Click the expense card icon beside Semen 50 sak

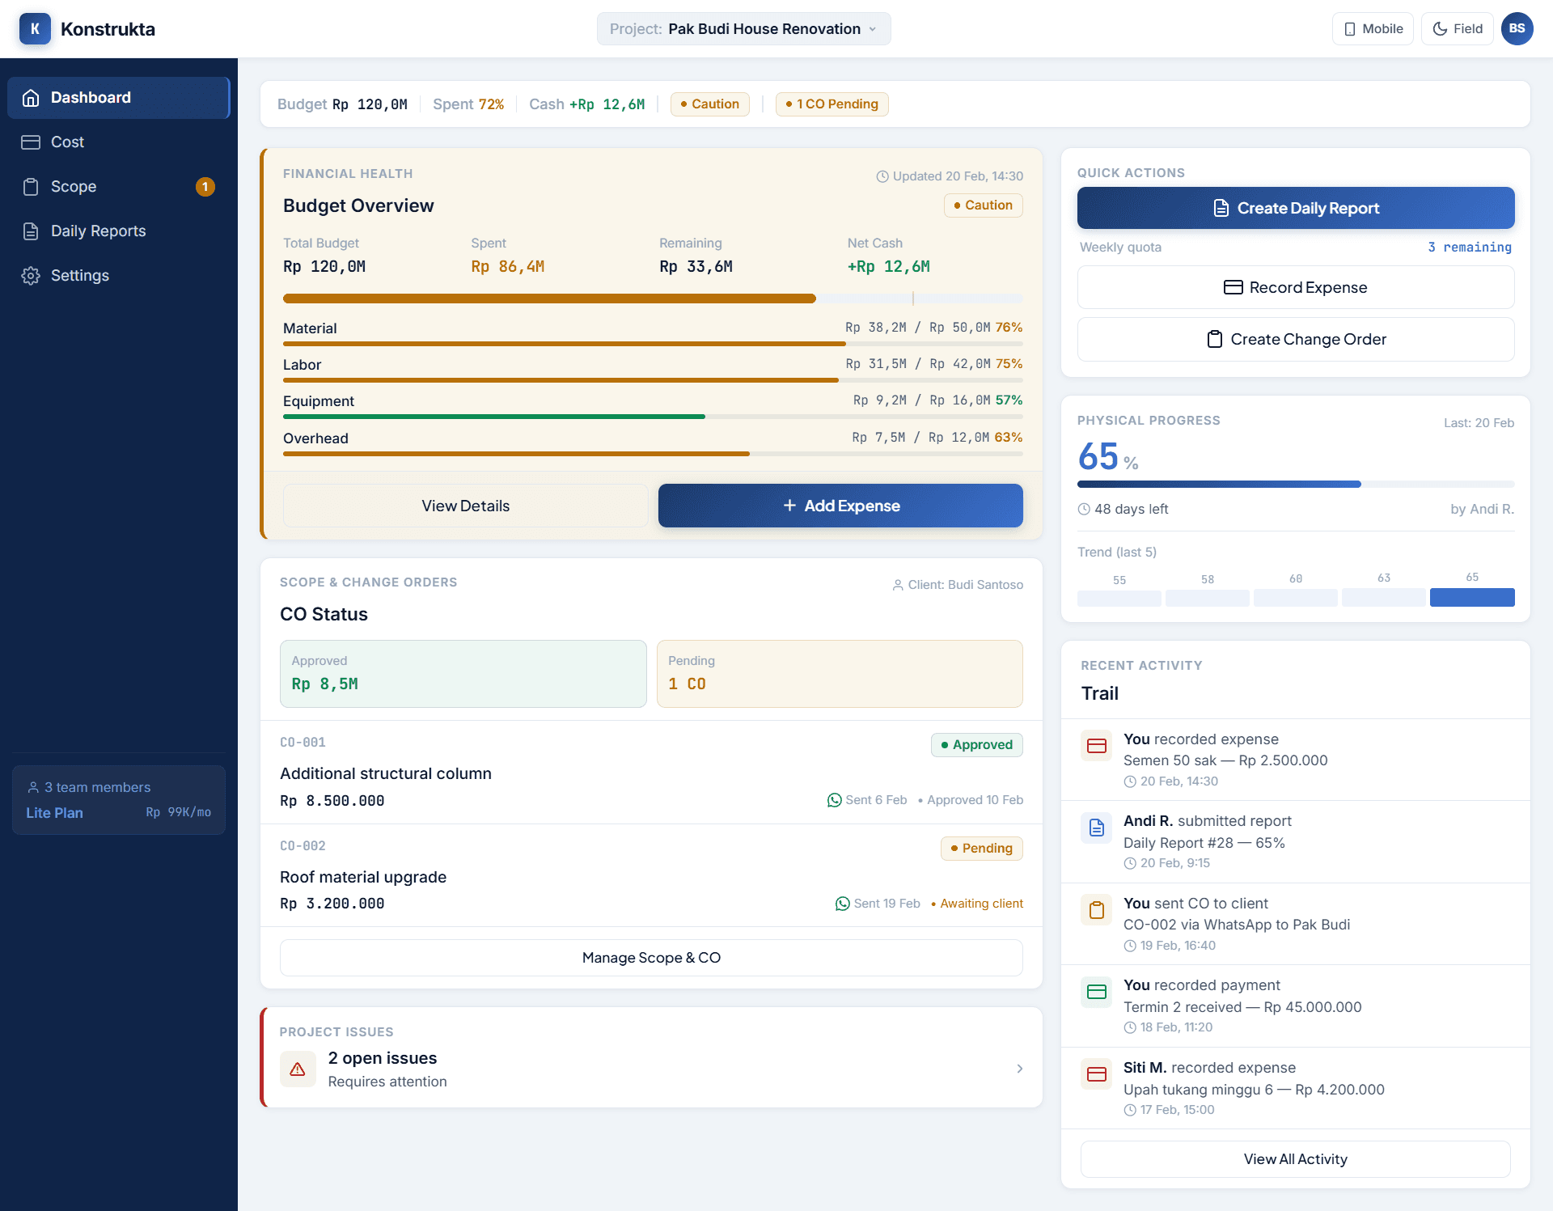point(1097,746)
